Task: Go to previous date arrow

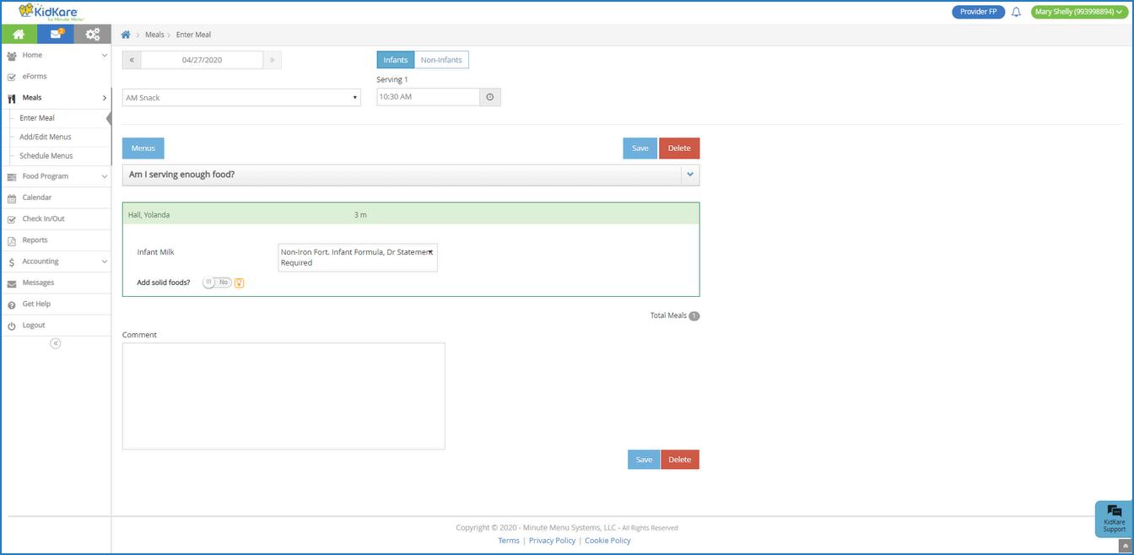Action: (132, 60)
